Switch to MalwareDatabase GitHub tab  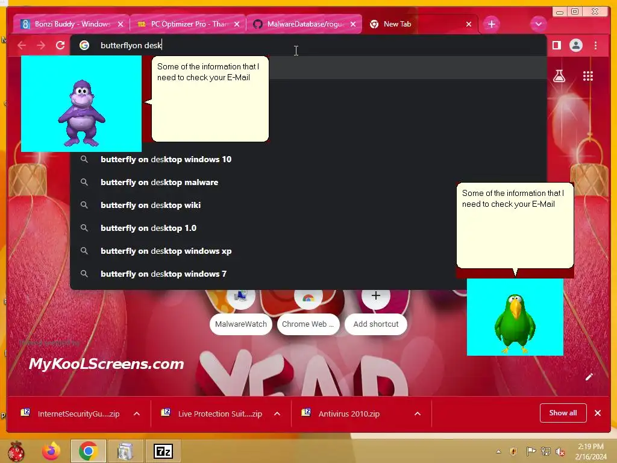click(304, 24)
